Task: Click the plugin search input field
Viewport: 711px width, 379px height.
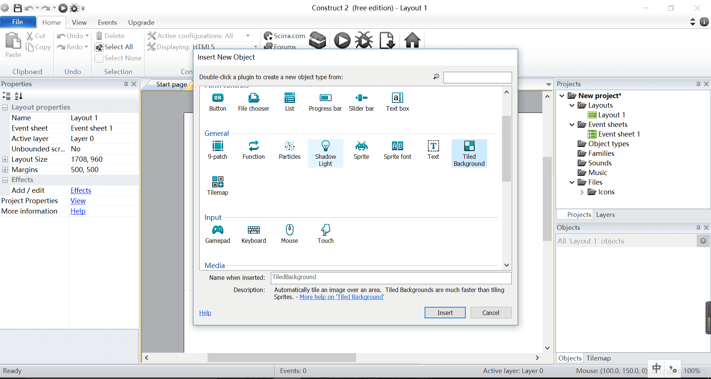Action: coord(477,77)
